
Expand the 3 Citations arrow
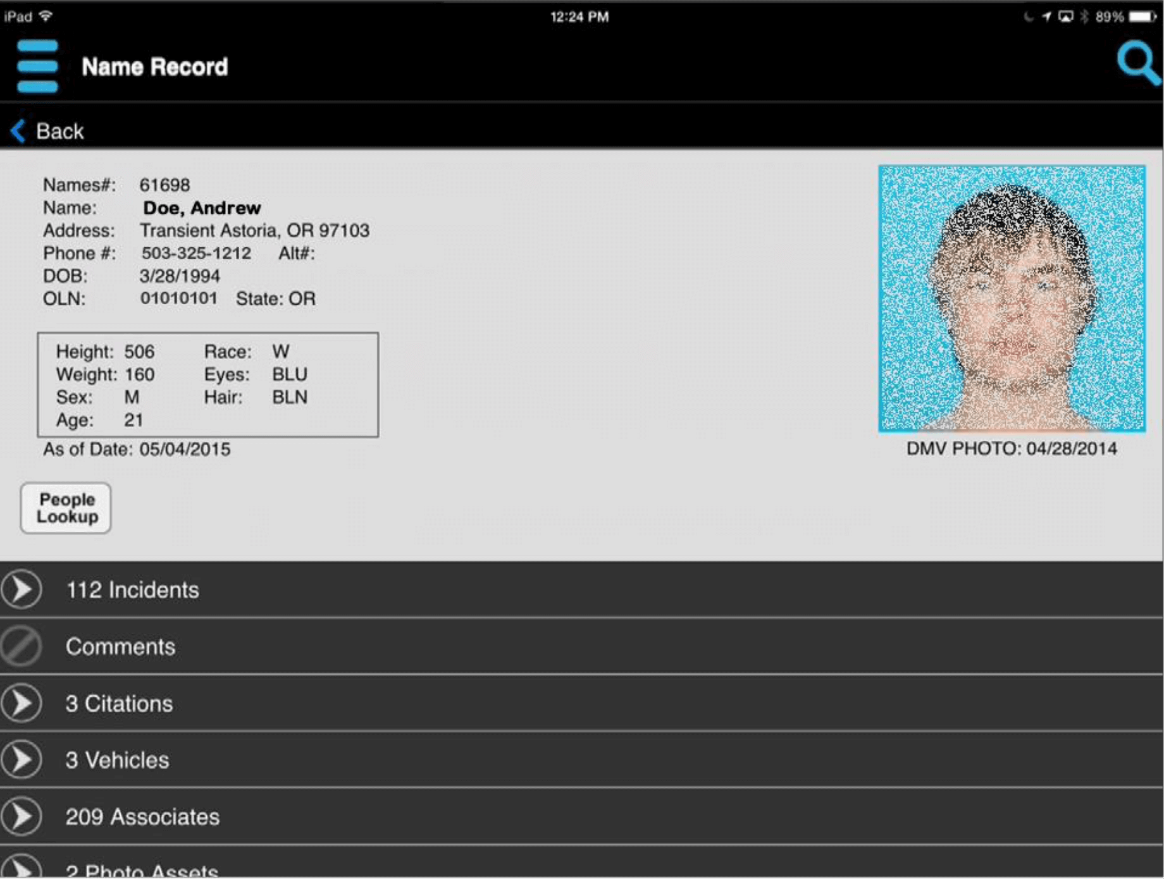(x=22, y=703)
